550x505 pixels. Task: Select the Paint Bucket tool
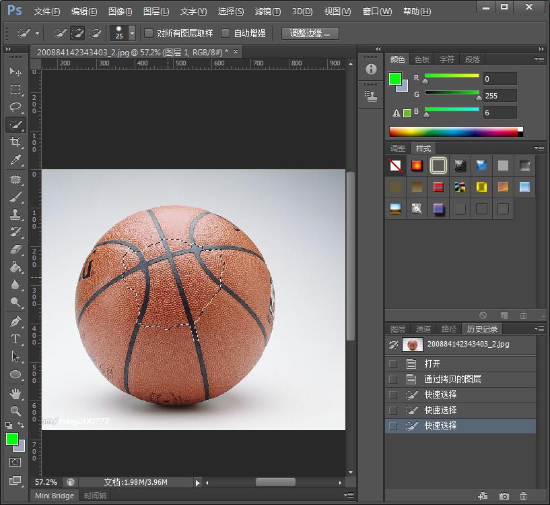click(x=15, y=267)
